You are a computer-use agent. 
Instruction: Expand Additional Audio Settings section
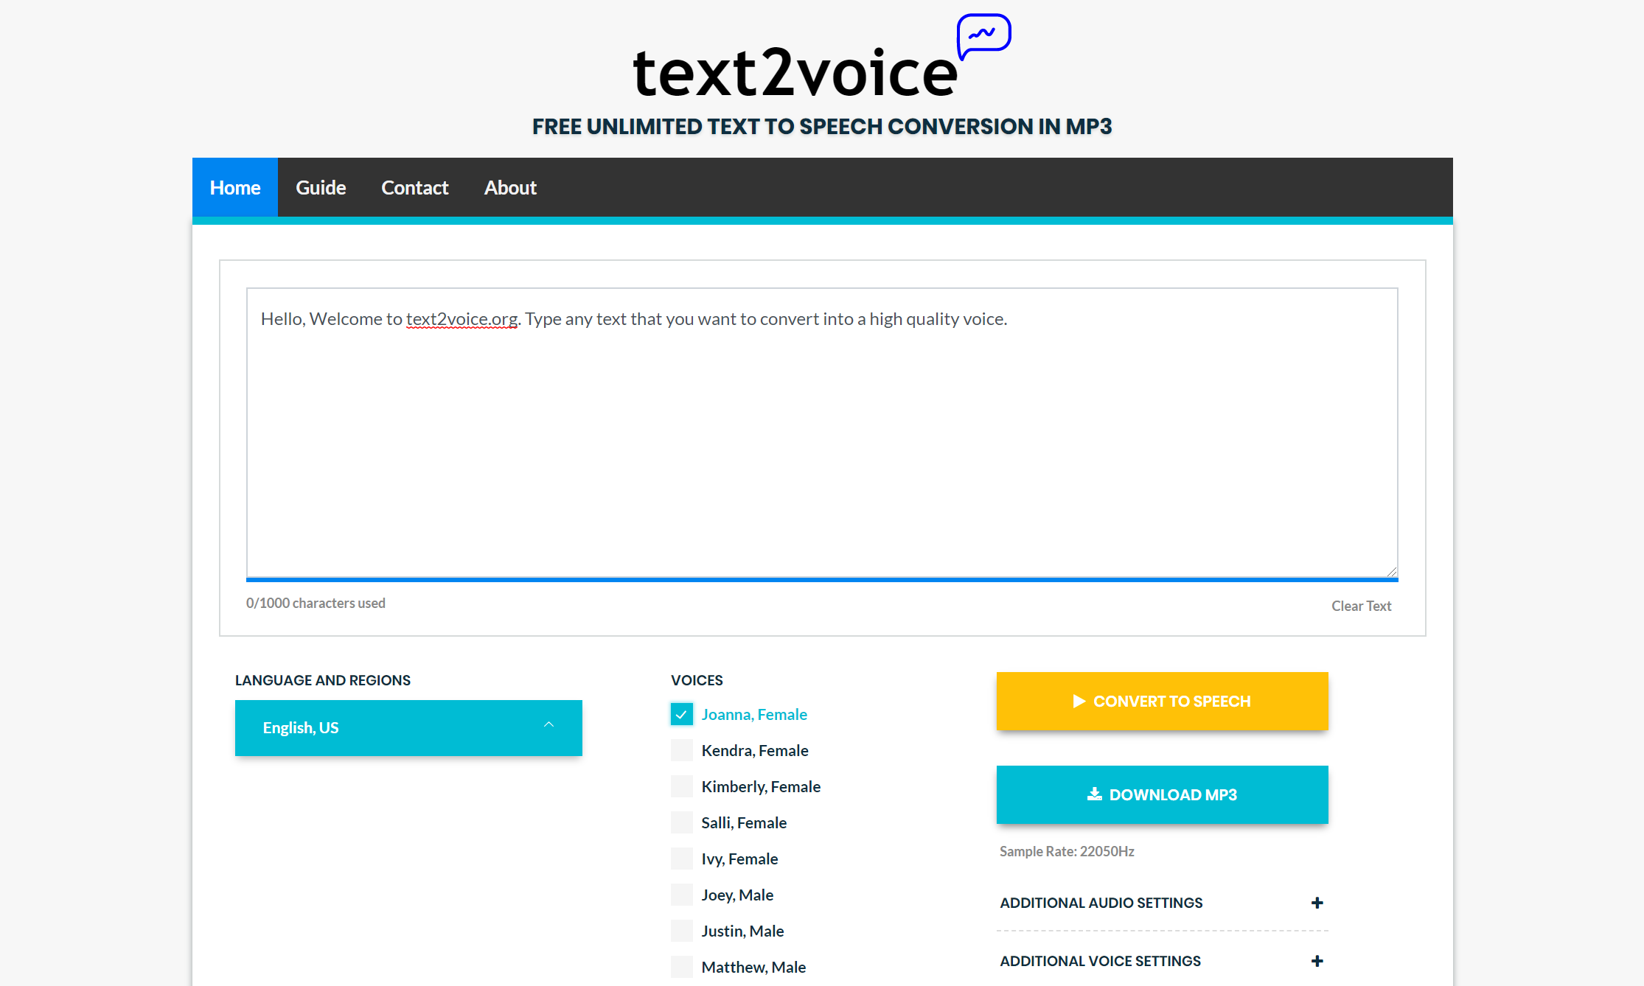[1101, 902]
